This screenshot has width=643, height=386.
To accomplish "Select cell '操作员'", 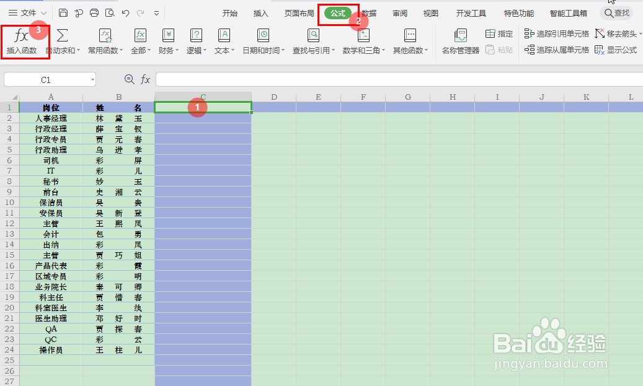I will click(51, 350).
